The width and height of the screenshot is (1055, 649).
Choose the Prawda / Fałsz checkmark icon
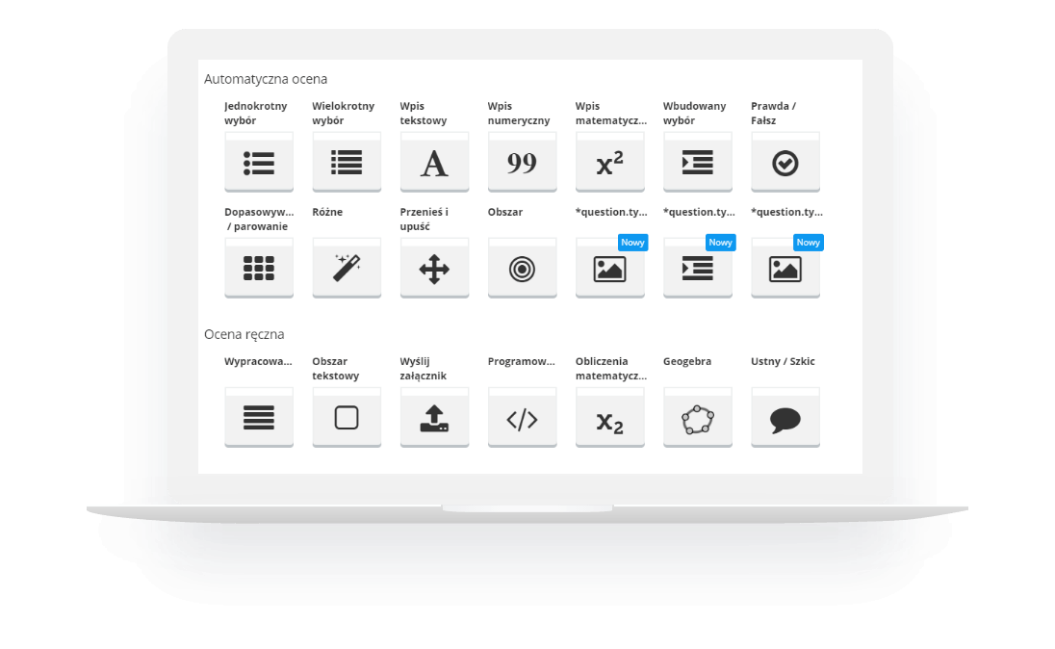tap(785, 163)
